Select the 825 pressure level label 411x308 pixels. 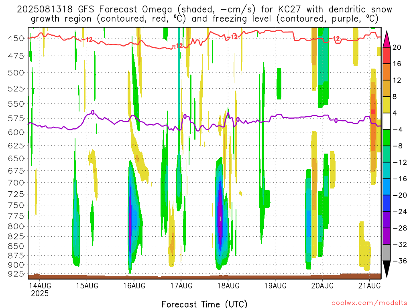pos(16,236)
